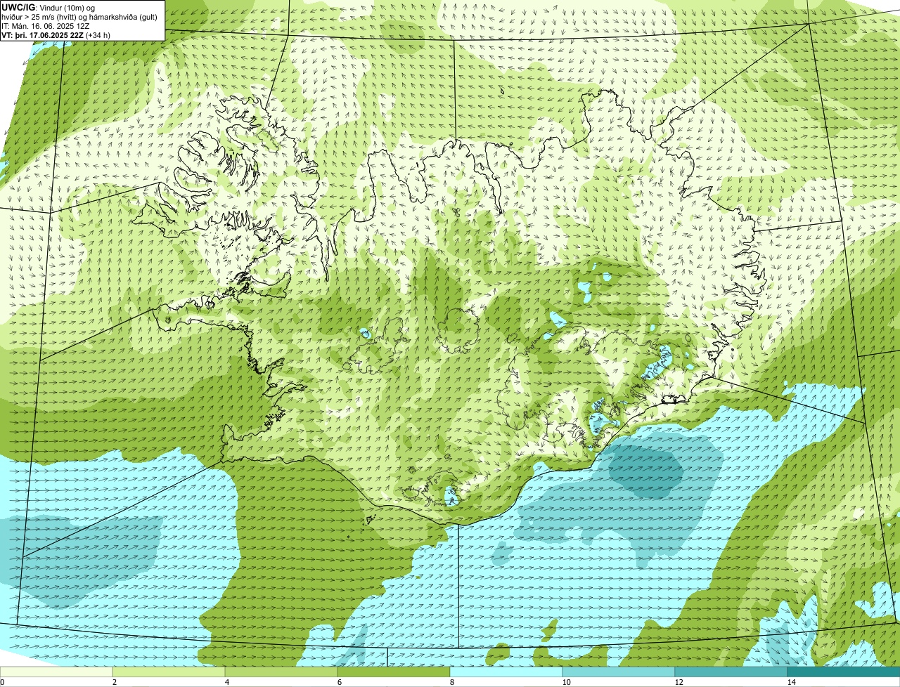Click the legend scale label "10"
Viewport: 900px width, 687px height.
point(566,682)
